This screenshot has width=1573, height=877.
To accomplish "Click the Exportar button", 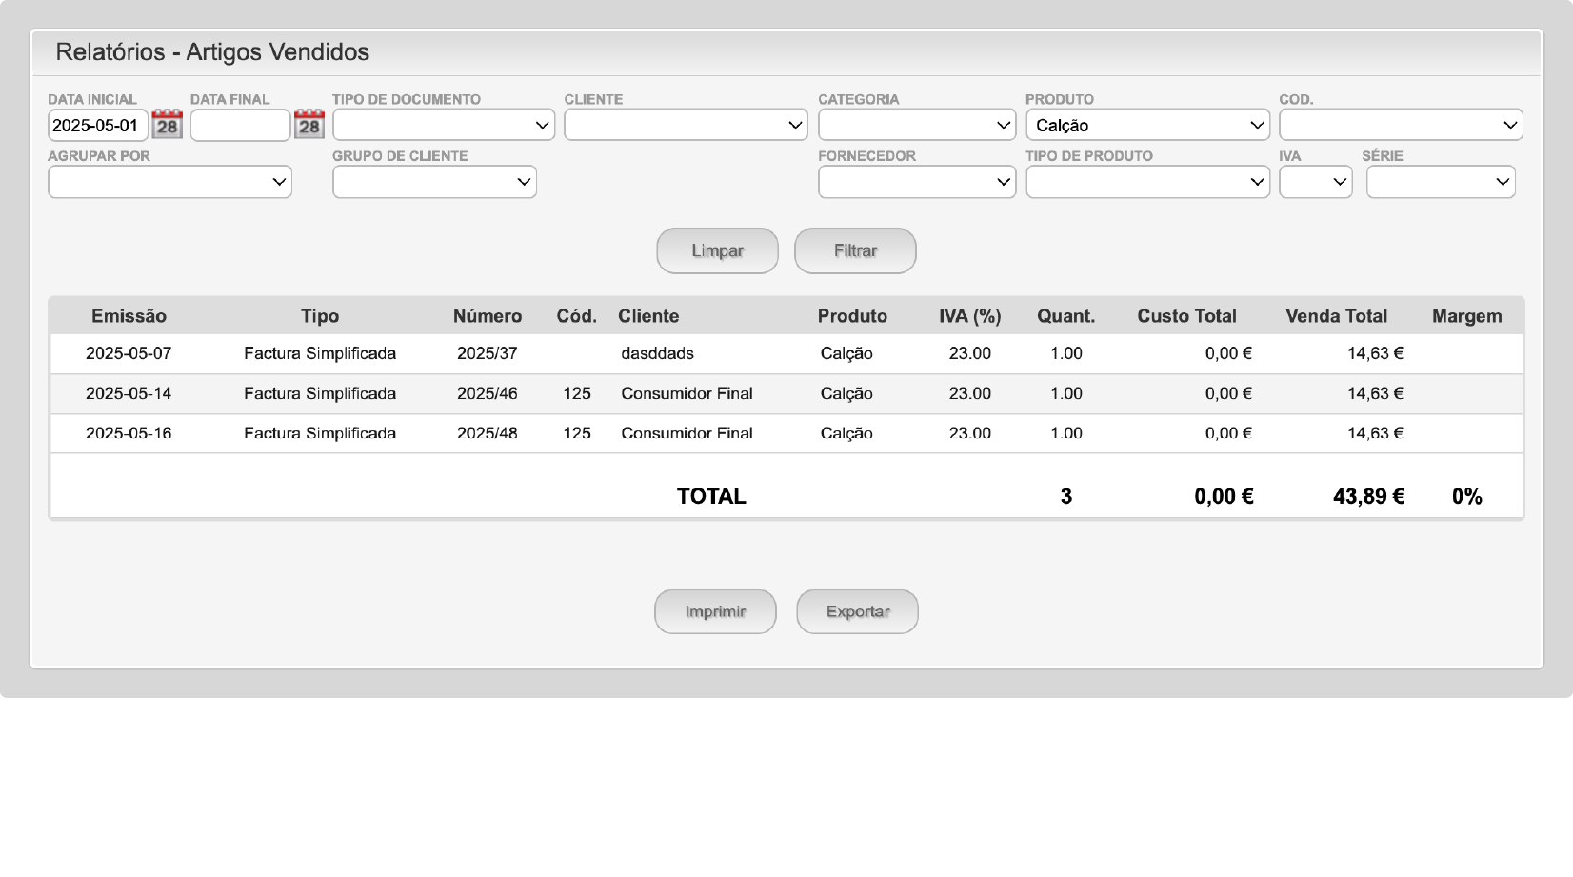I will point(857,611).
